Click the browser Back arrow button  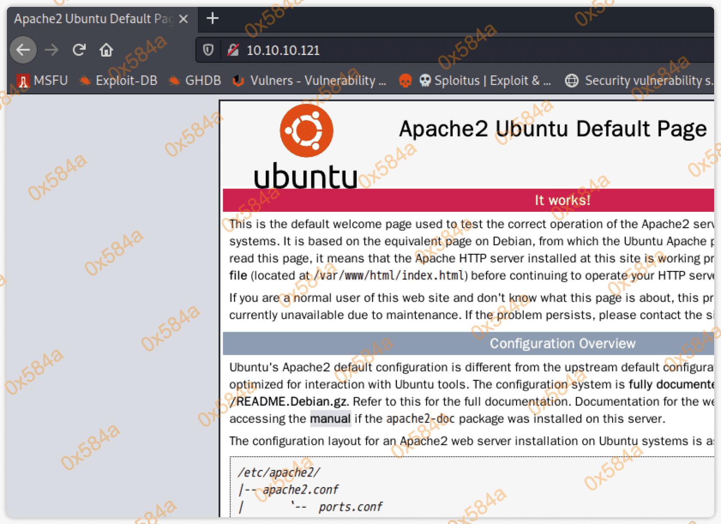coord(23,50)
